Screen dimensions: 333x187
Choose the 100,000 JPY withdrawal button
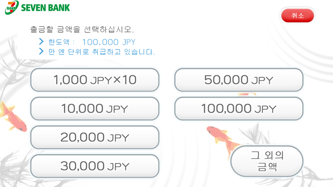tap(239, 108)
